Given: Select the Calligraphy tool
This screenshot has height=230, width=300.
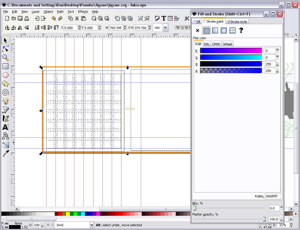Looking at the screenshot, I should pos(5,118).
